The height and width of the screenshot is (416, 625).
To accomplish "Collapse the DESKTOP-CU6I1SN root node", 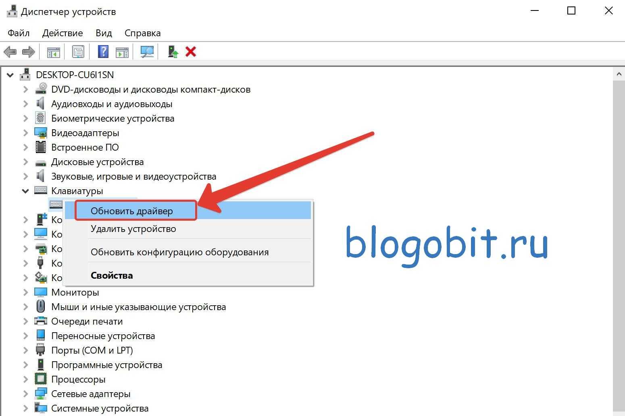I will [10, 75].
